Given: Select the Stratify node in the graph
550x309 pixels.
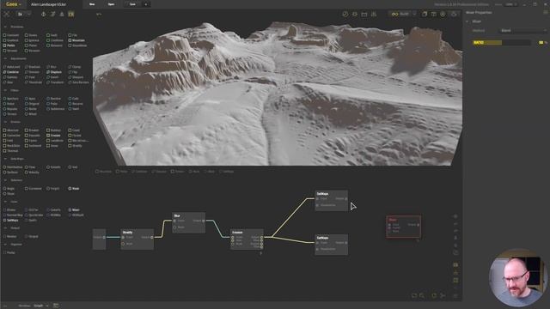Looking at the screenshot, I should tap(137, 239).
